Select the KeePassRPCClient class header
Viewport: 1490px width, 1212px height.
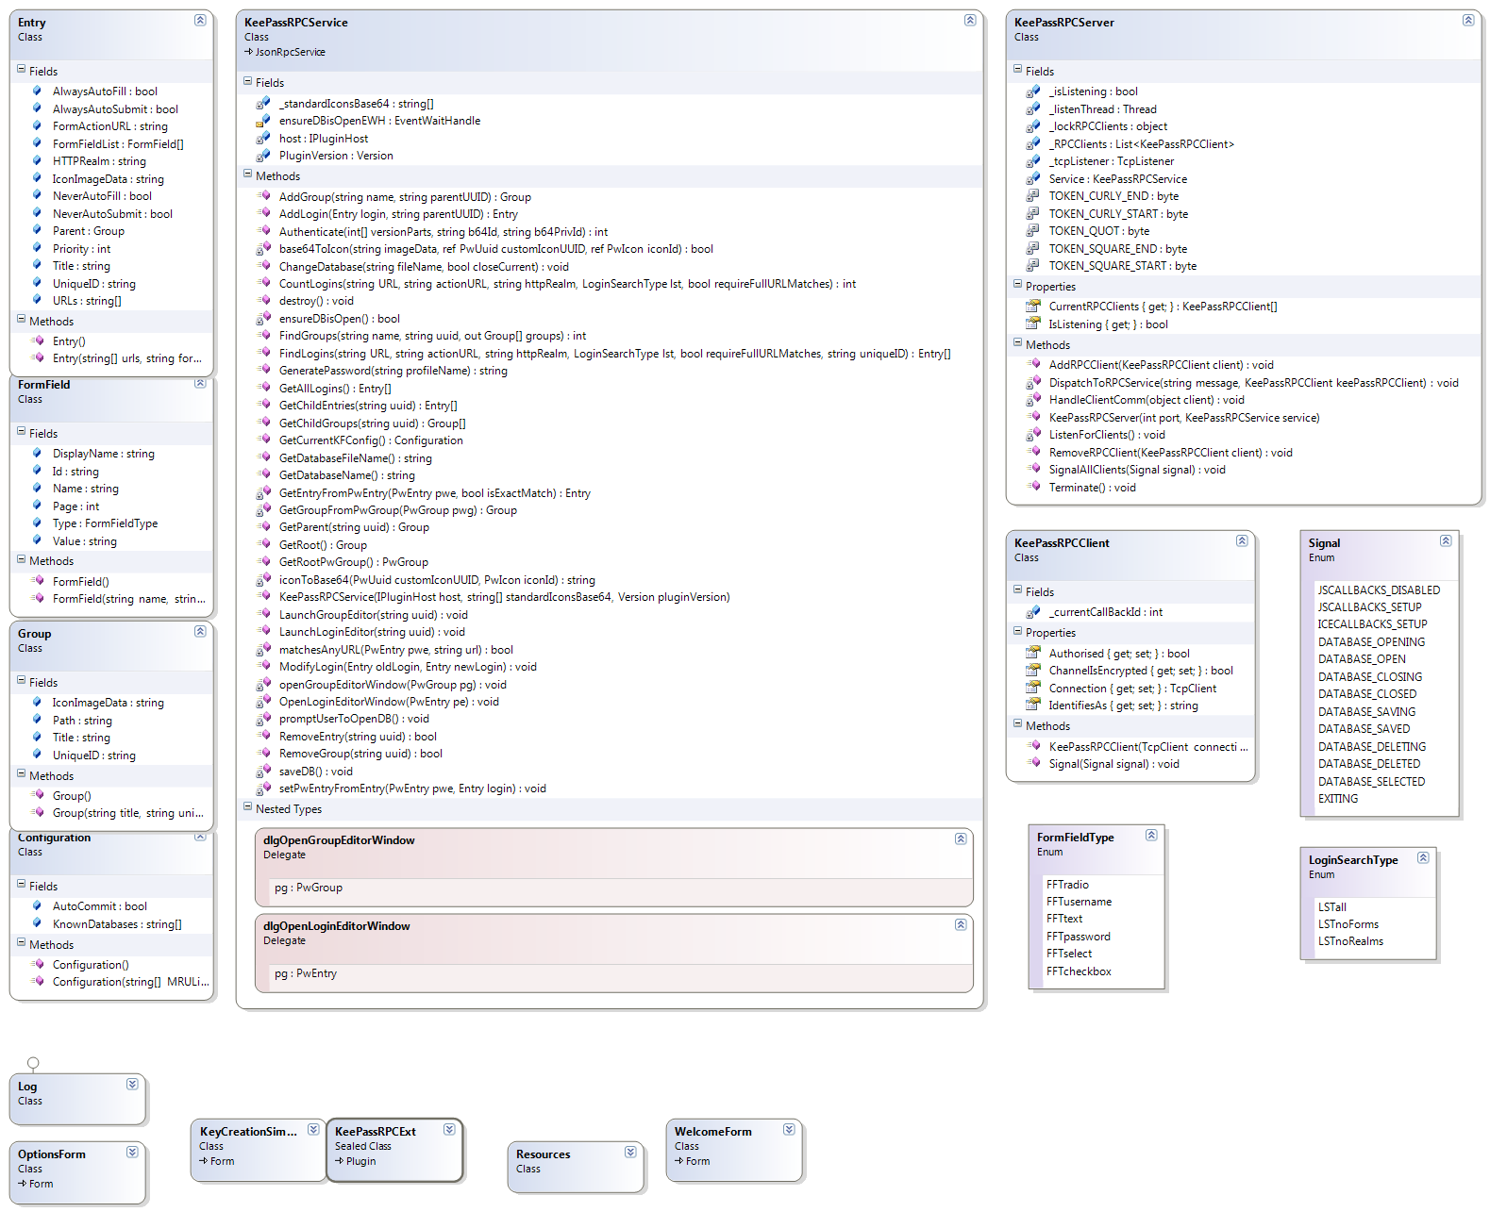pyautogui.click(x=1130, y=555)
